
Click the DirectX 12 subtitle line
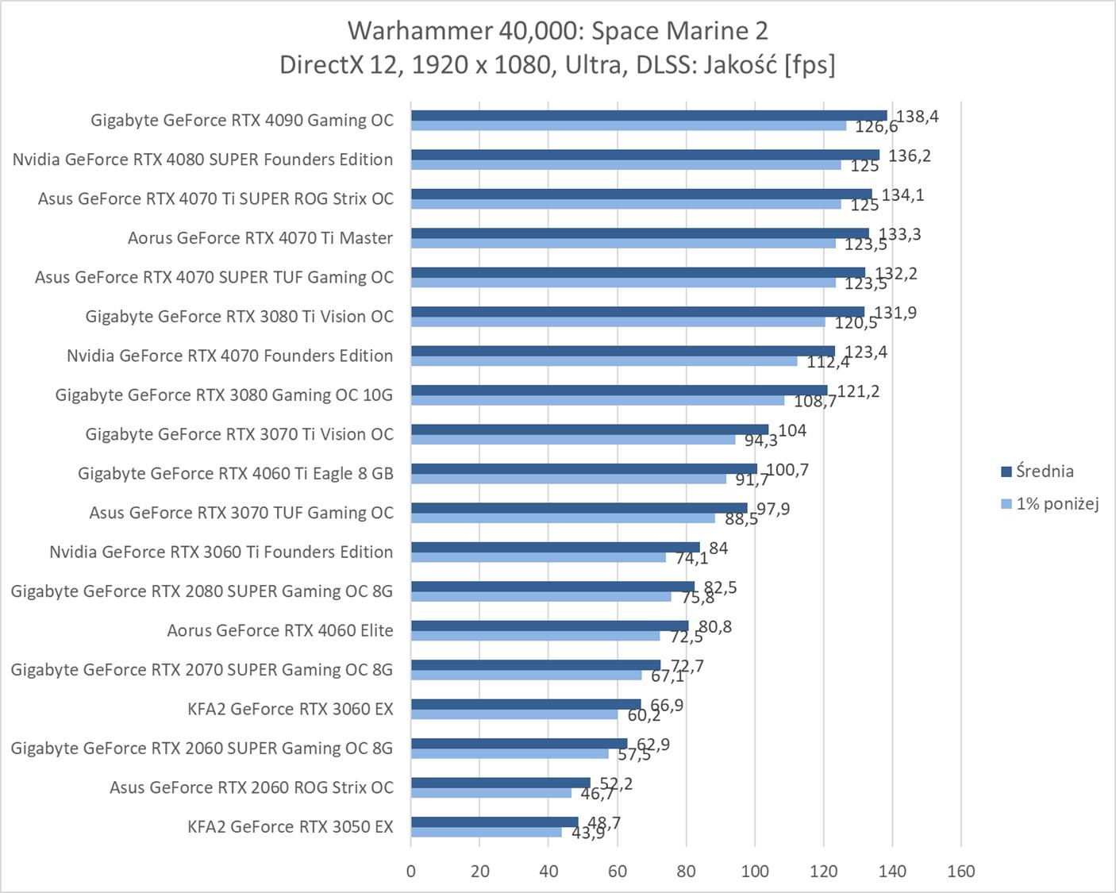point(557,64)
